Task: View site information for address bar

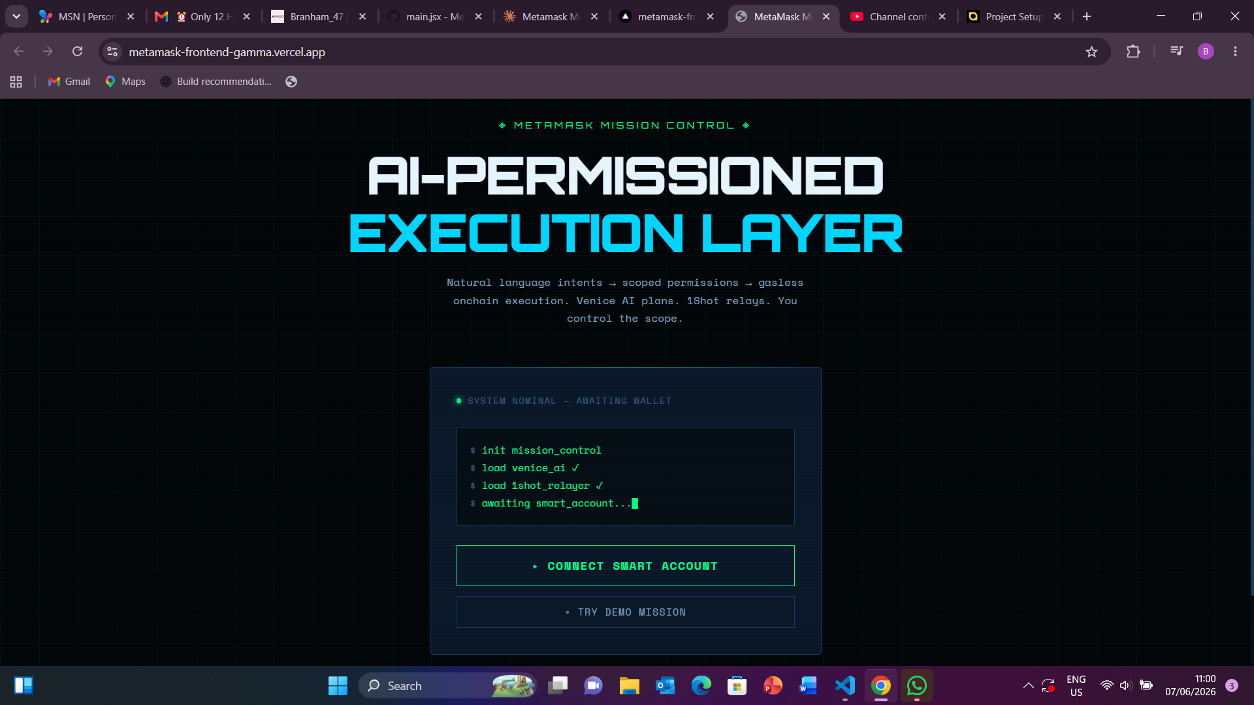Action: point(112,52)
